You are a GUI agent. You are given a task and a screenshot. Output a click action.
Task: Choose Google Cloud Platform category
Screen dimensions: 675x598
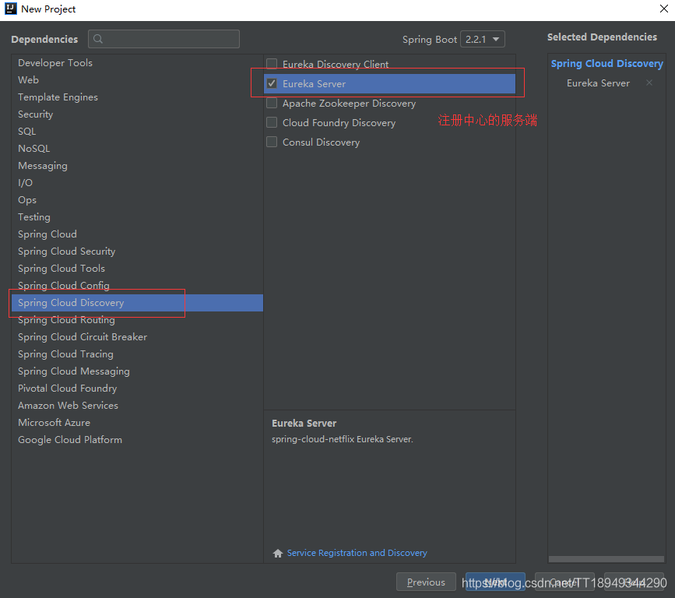click(x=137, y=440)
